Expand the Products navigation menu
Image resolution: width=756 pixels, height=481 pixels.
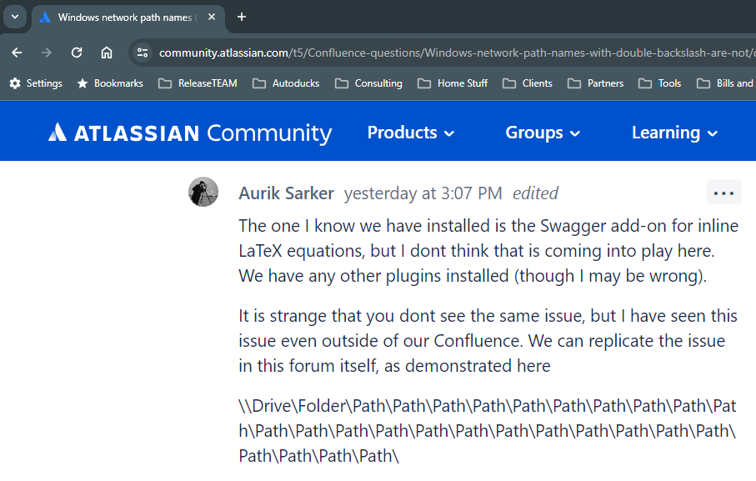point(410,132)
